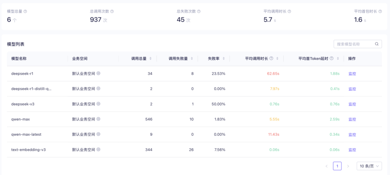
Task: Sort table by 失败率 column
Action: (224, 59)
